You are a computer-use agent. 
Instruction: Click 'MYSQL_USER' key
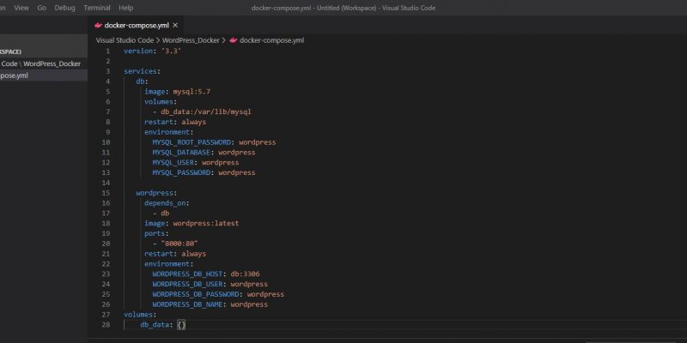tap(173, 162)
